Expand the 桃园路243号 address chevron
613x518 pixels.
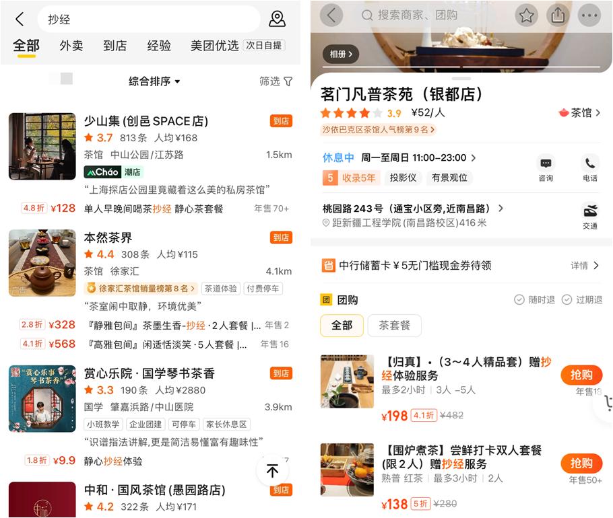point(501,209)
